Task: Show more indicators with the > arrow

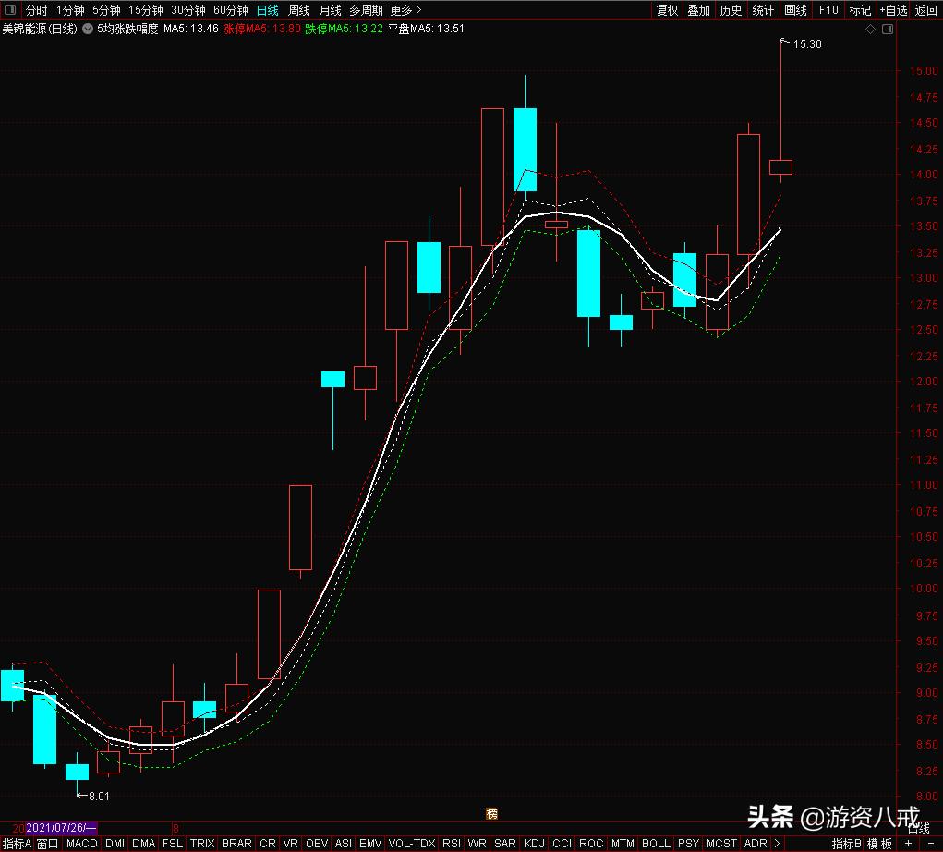Action: click(x=777, y=844)
